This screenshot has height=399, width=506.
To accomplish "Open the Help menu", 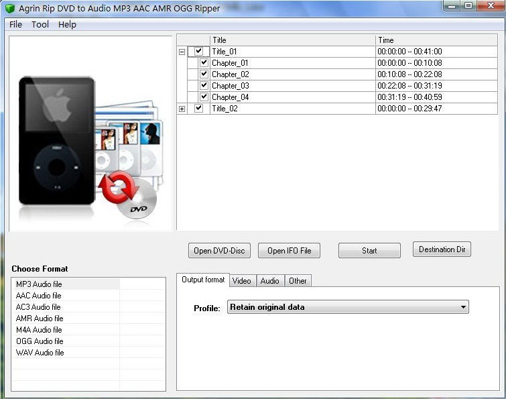I will pos(67,25).
